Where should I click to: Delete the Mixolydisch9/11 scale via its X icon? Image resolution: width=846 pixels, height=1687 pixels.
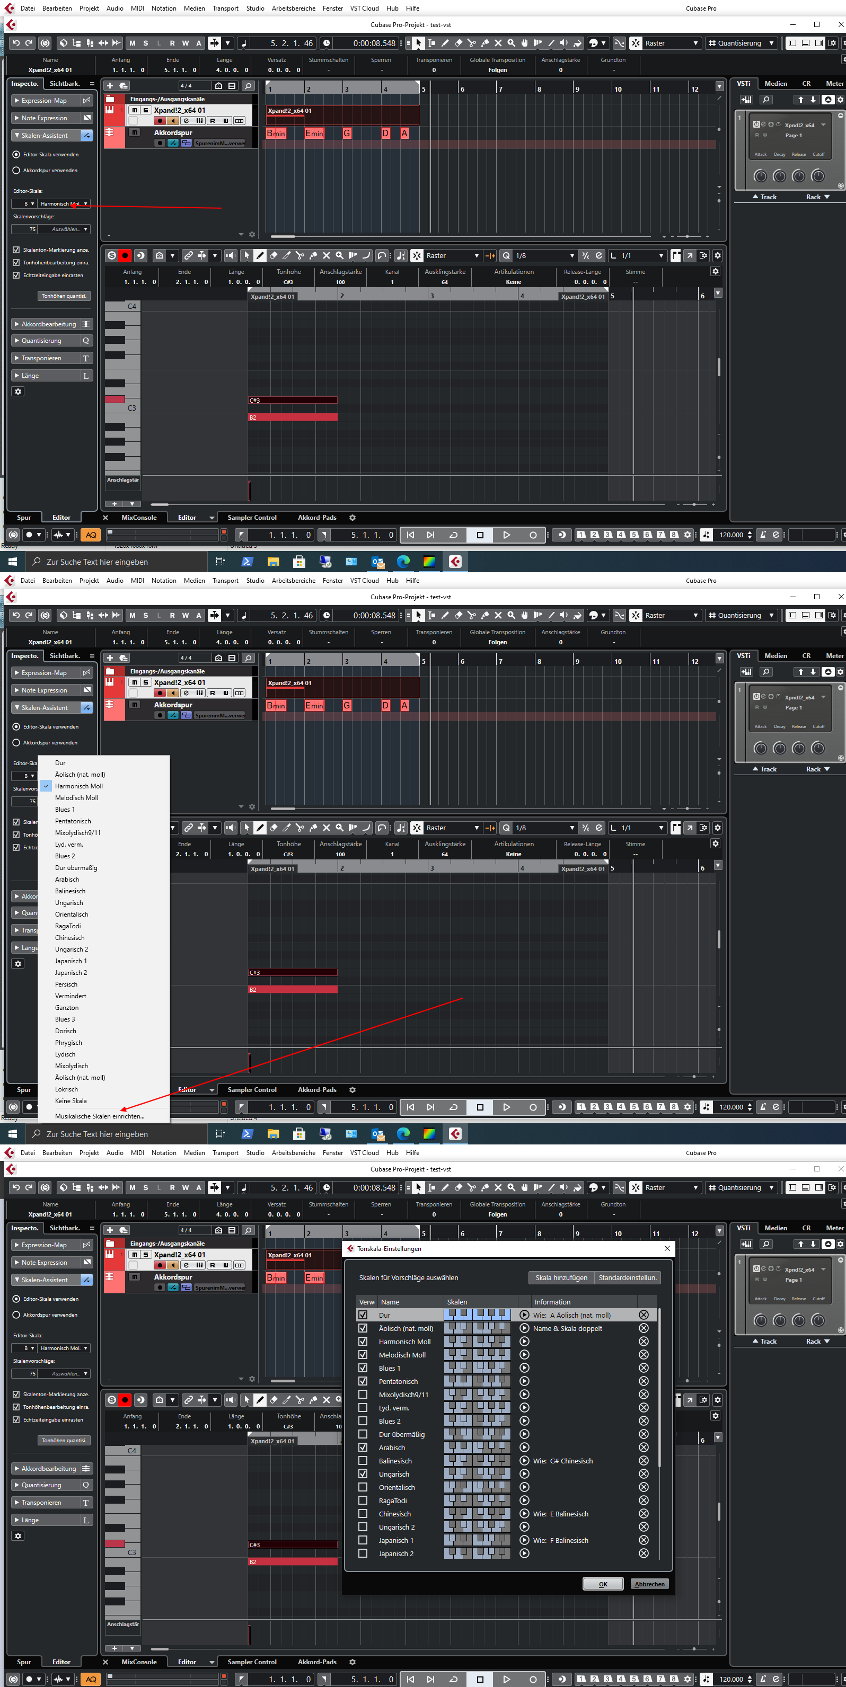click(644, 1395)
